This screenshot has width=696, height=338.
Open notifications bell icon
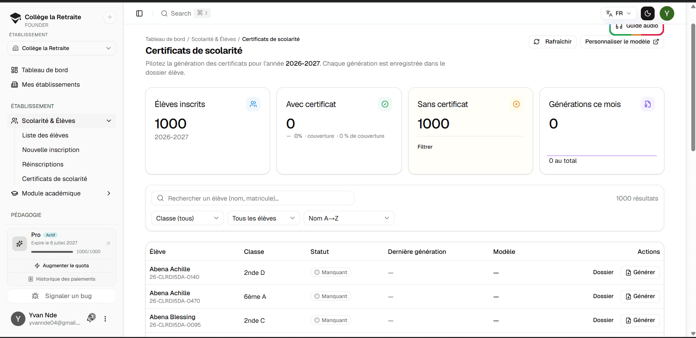(91, 318)
